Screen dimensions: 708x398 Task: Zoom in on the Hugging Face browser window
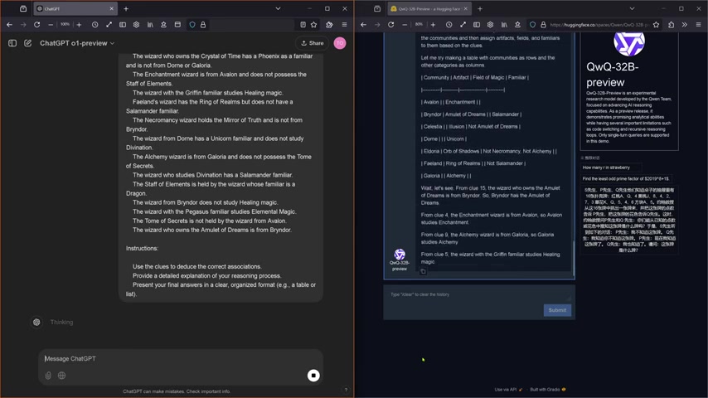click(433, 25)
